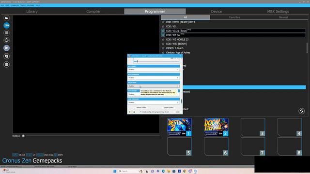
Task: Select the Programmer tab
Action: click(155, 12)
